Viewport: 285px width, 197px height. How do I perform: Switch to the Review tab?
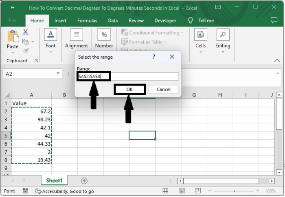tap(136, 20)
